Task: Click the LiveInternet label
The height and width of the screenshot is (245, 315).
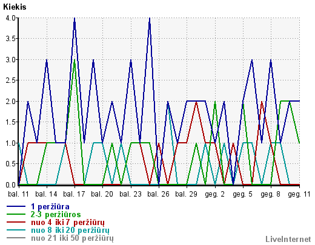Action: pyautogui.click(x=288, y=239)
